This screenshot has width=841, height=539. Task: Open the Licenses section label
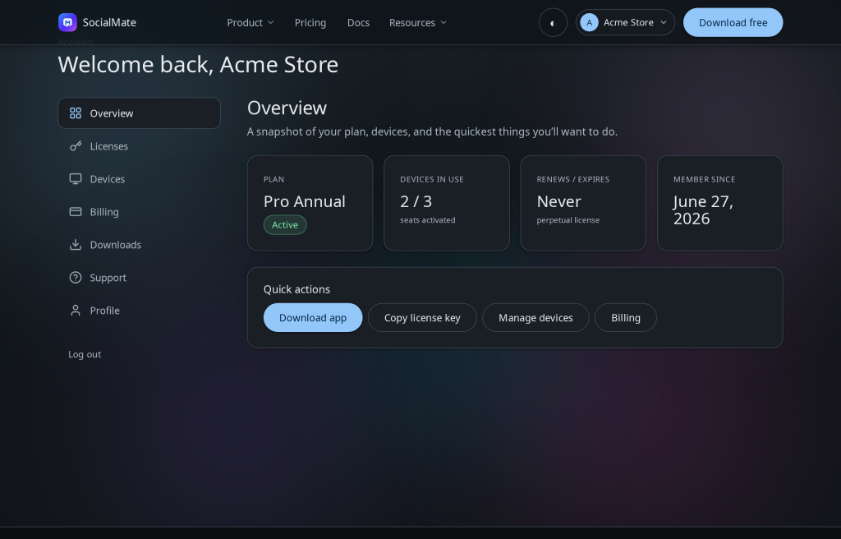(109, 146)
